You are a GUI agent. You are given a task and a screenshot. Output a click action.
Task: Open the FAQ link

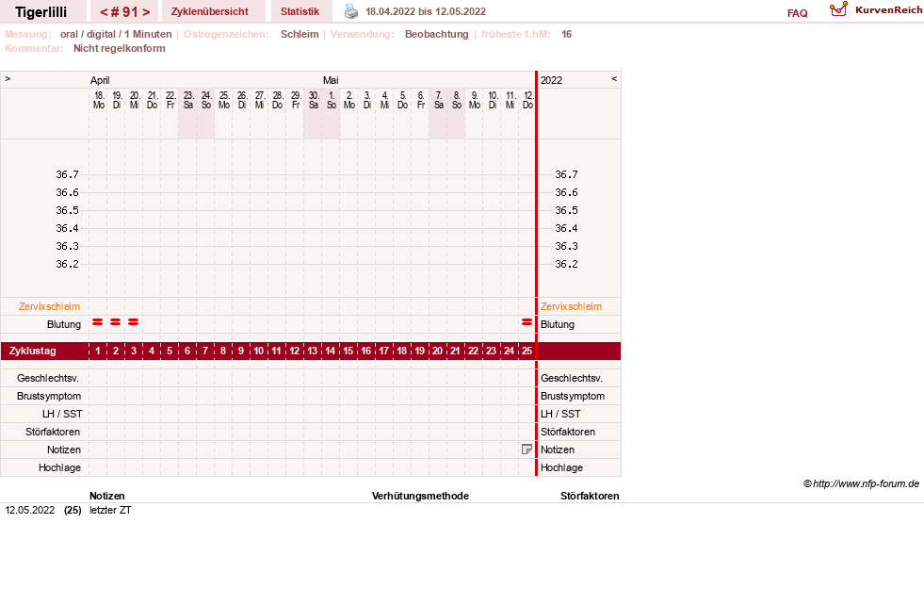(797, 13)
